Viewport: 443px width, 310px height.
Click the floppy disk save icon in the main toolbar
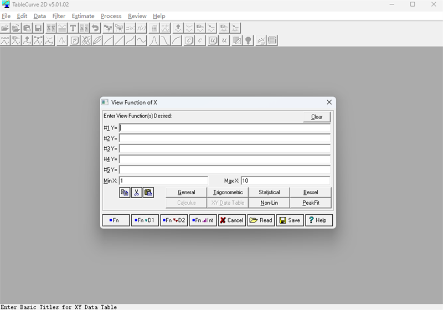[38, 28]
